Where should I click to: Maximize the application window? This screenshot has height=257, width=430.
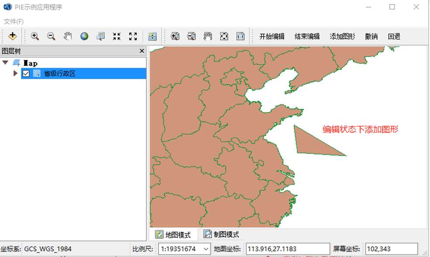click(x=392, y=7)
